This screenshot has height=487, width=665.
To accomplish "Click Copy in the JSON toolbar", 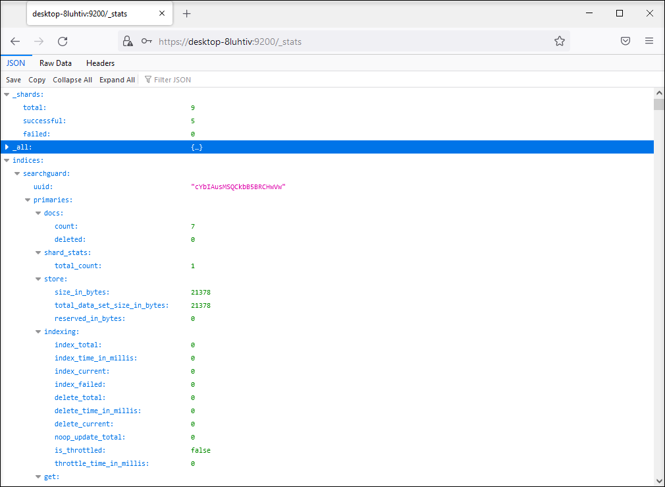I will click(x=37, y=80).
